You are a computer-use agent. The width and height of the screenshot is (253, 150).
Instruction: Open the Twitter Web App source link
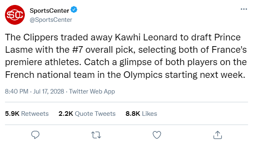coord(92,91)
